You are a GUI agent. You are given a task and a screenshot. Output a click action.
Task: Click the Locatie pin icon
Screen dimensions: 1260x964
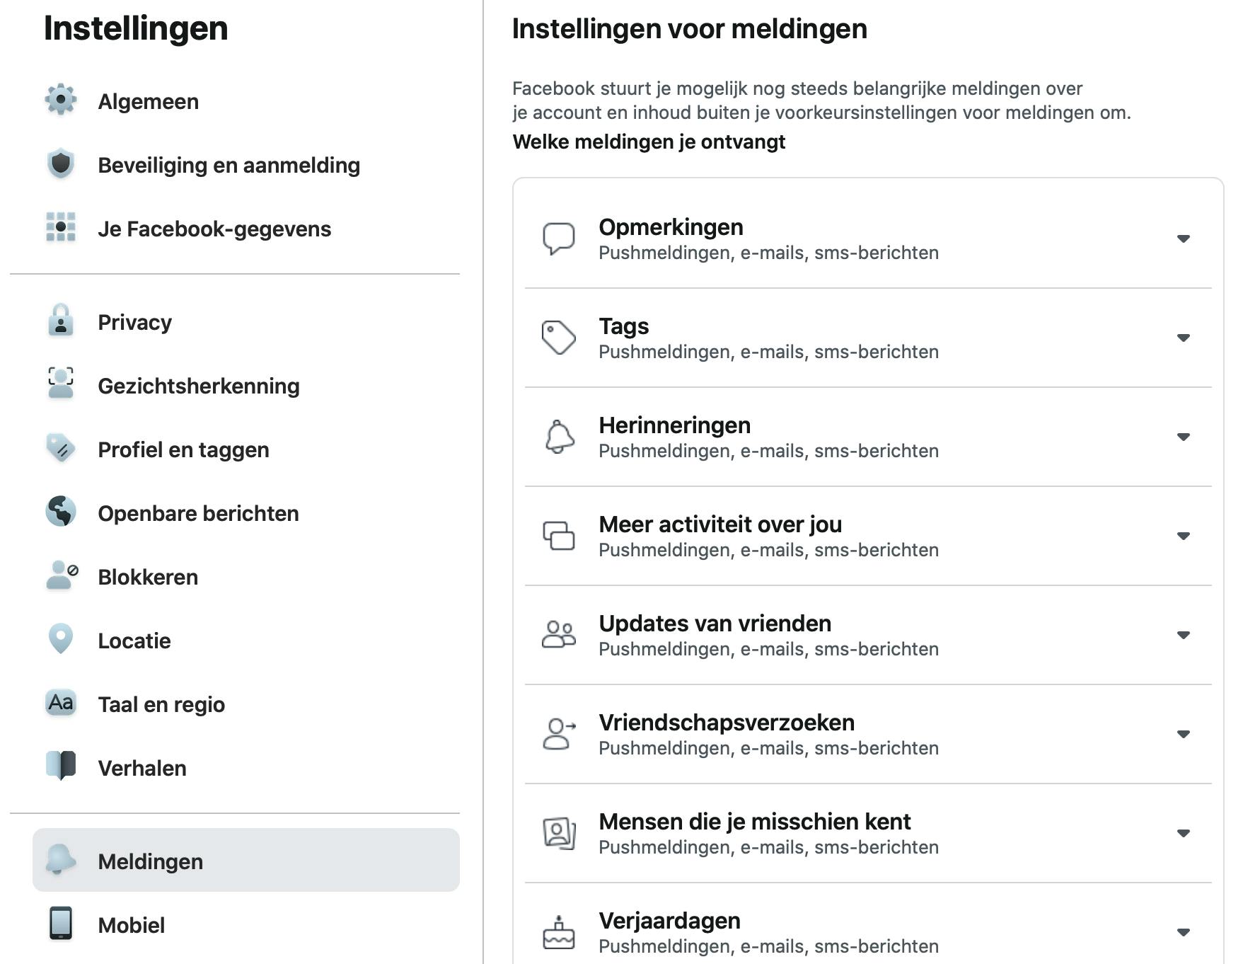pyautogui.click(x=61, y=638)
